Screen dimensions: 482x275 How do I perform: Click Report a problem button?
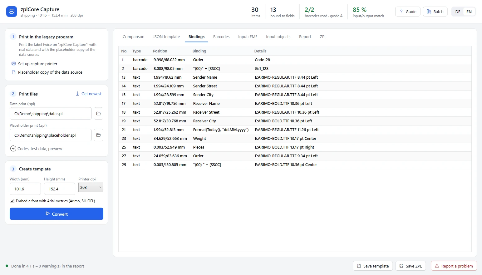tap(454, 266)
